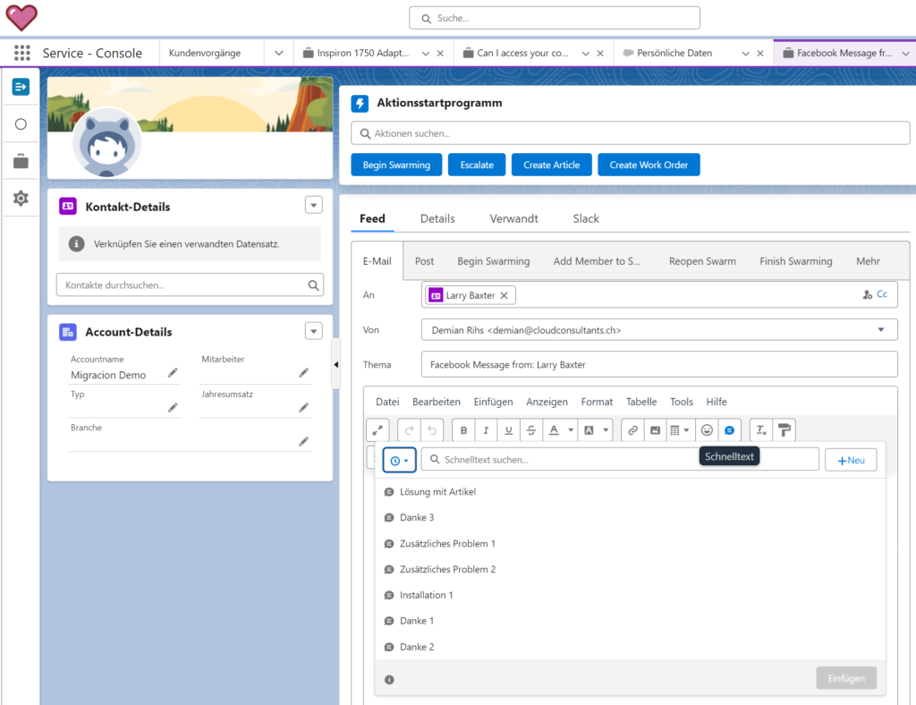Open the Format menu in editor
The image size is (916, 705).
pos(597,402)
